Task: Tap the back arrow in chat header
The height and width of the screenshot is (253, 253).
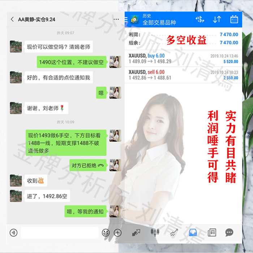Action: click(x=12, y=20)
